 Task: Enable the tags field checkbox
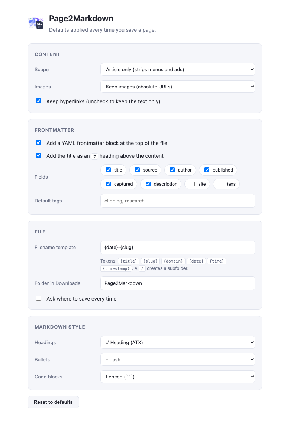[221, 184]
